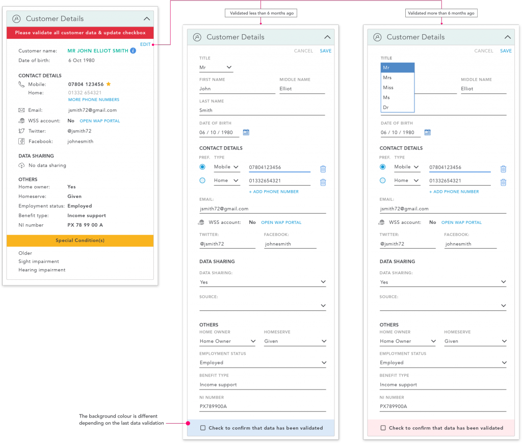Click the EDIT link in the summary card
The height and width of the screenshot is (443, 522).
(x=145, y=44)
